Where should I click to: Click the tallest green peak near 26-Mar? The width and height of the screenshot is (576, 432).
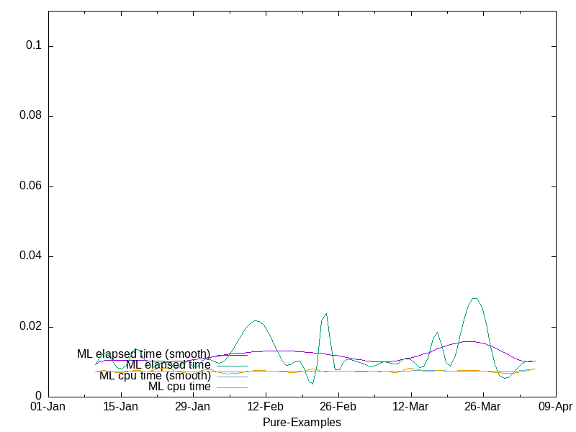point(474,298)
